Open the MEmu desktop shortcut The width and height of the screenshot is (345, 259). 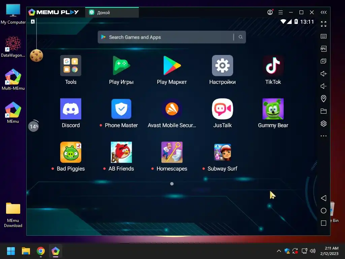click(13, 113)
